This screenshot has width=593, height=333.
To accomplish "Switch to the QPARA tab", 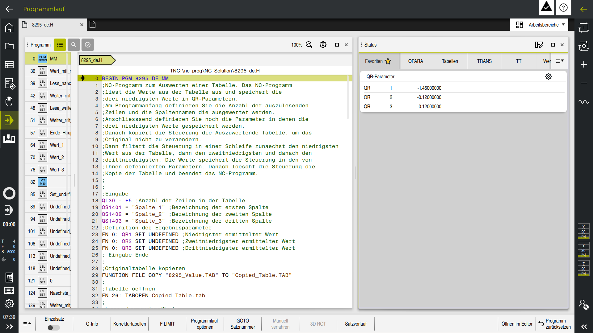I will point(415,61).
